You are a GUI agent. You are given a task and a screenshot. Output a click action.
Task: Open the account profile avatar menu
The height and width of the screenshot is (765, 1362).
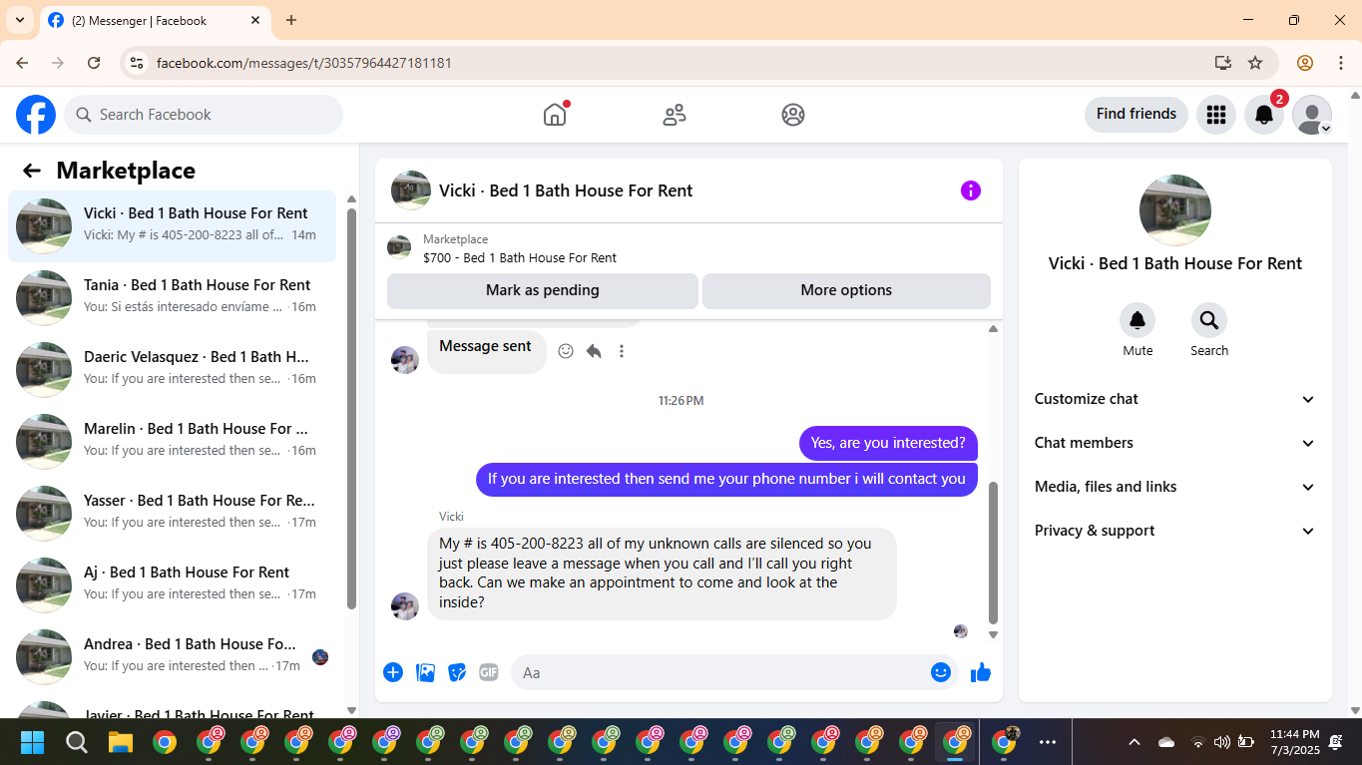(x=1312, y=115)
